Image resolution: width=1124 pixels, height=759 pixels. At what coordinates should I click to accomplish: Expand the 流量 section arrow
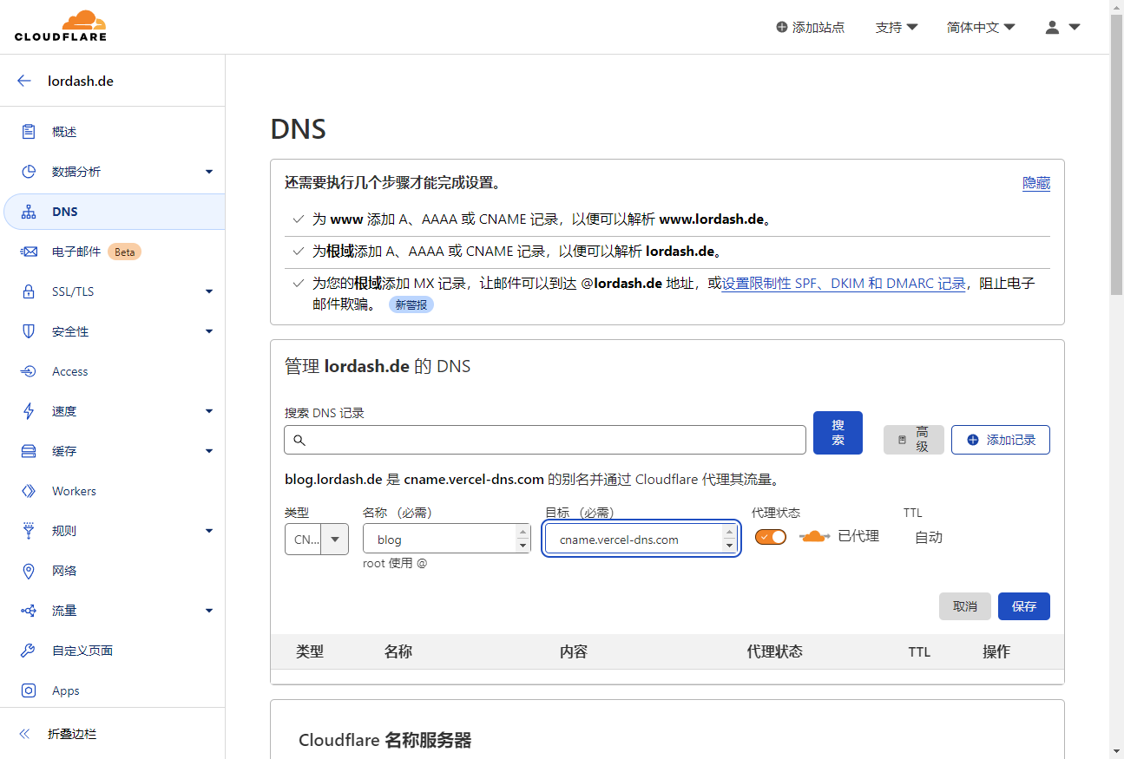[x=209, y=611]
